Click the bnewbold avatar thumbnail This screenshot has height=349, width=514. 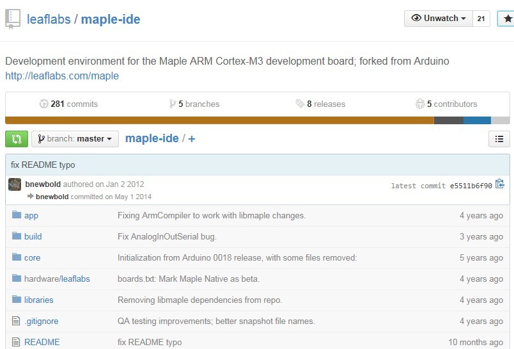15,184
